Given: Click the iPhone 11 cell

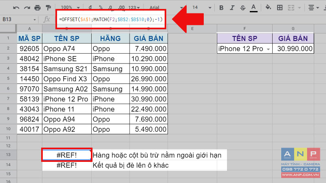Looking at the screenshot, I should tap(67, 109).
